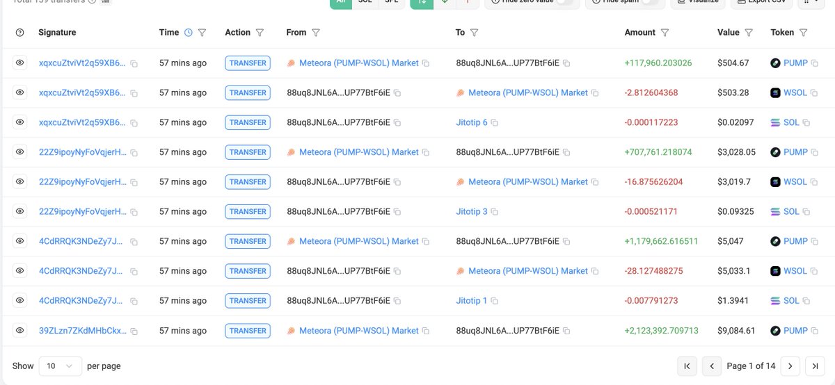Open the rows per page dropdown

pyautogui.click(x=61, y=366)
